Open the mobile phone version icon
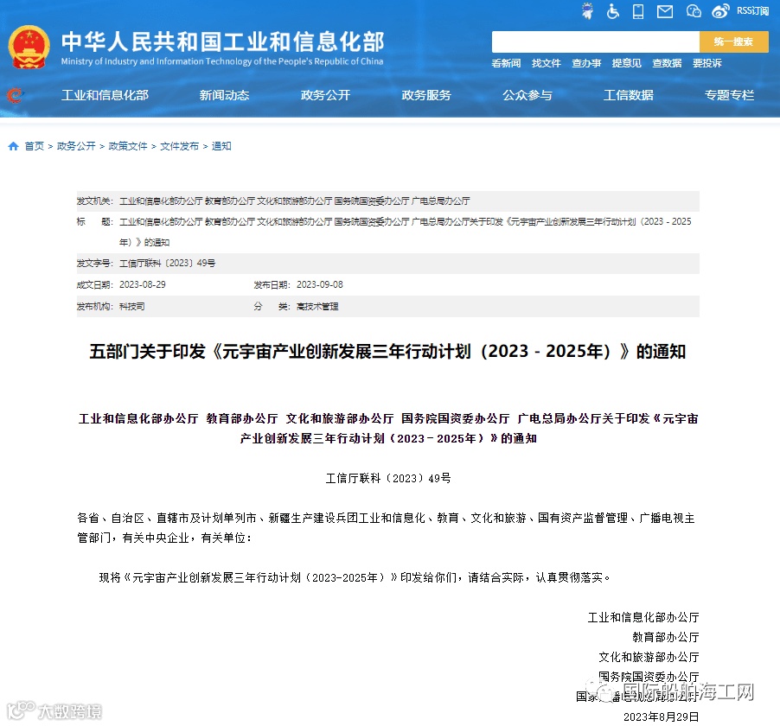Screen dimensions: 780x726 (637, 11)
